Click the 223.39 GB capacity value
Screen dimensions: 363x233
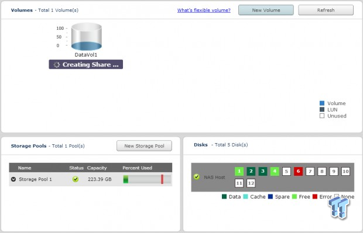pyautogui.click(x=100, y=179)
